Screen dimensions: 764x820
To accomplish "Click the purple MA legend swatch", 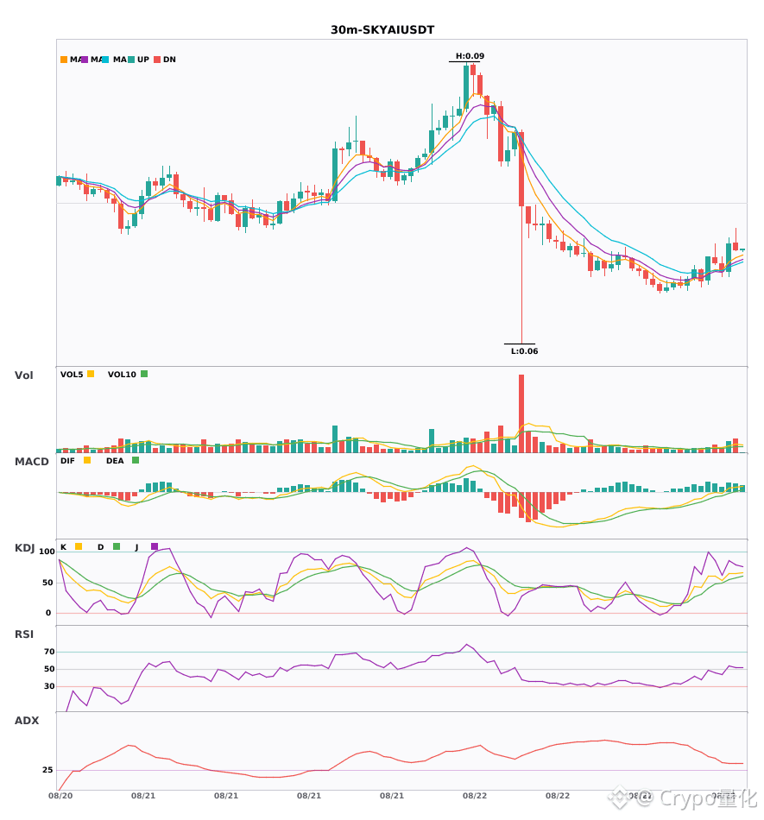I will coord(85,60).
